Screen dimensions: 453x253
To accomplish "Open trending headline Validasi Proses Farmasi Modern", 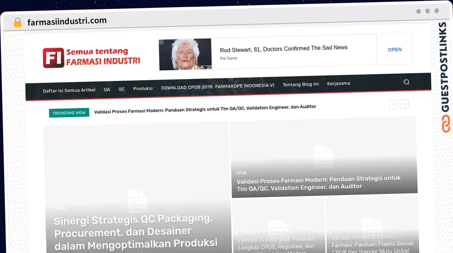I will point(205,109).
